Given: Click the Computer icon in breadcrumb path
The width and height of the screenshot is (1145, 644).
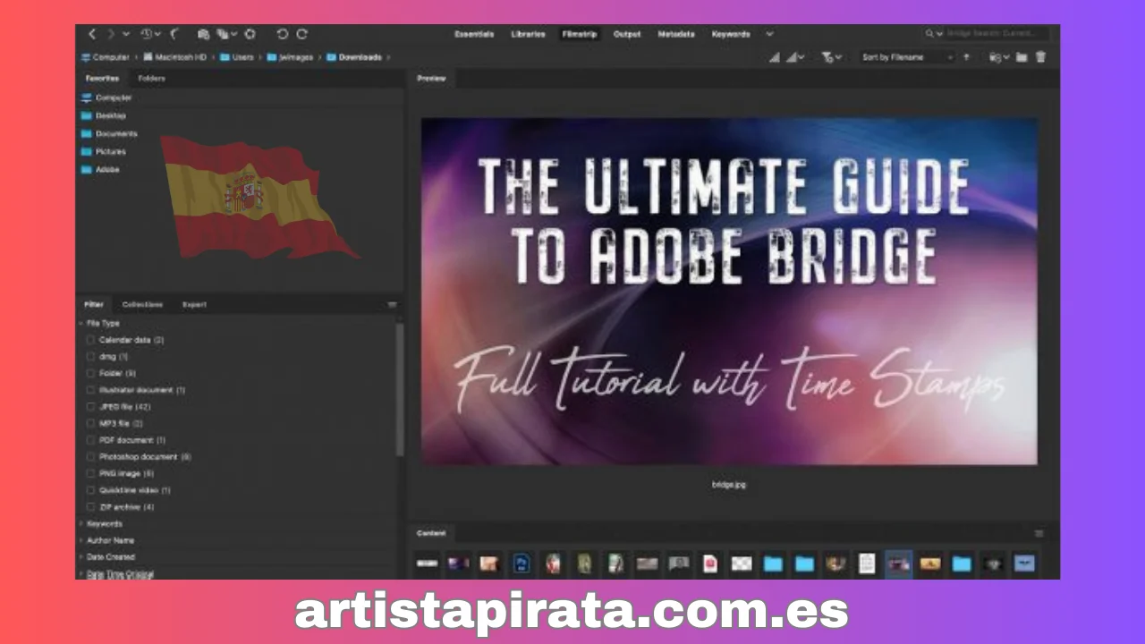Looking at the screenshot, I should pyautogui.click(x=86, y=57).
